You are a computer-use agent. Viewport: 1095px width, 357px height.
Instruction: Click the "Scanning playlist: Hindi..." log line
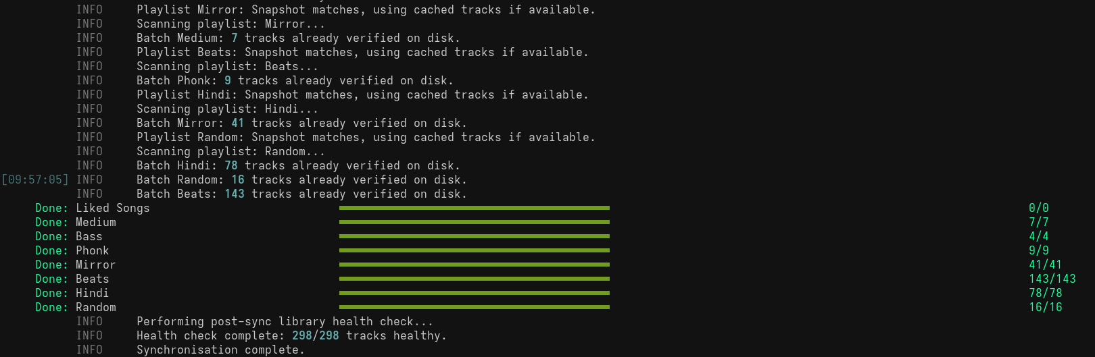coord(227,109)
